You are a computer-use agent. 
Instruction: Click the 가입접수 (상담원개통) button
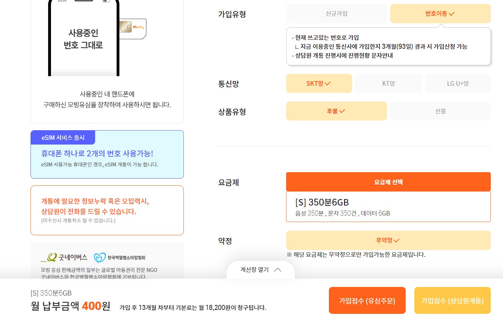coord(452,300)
